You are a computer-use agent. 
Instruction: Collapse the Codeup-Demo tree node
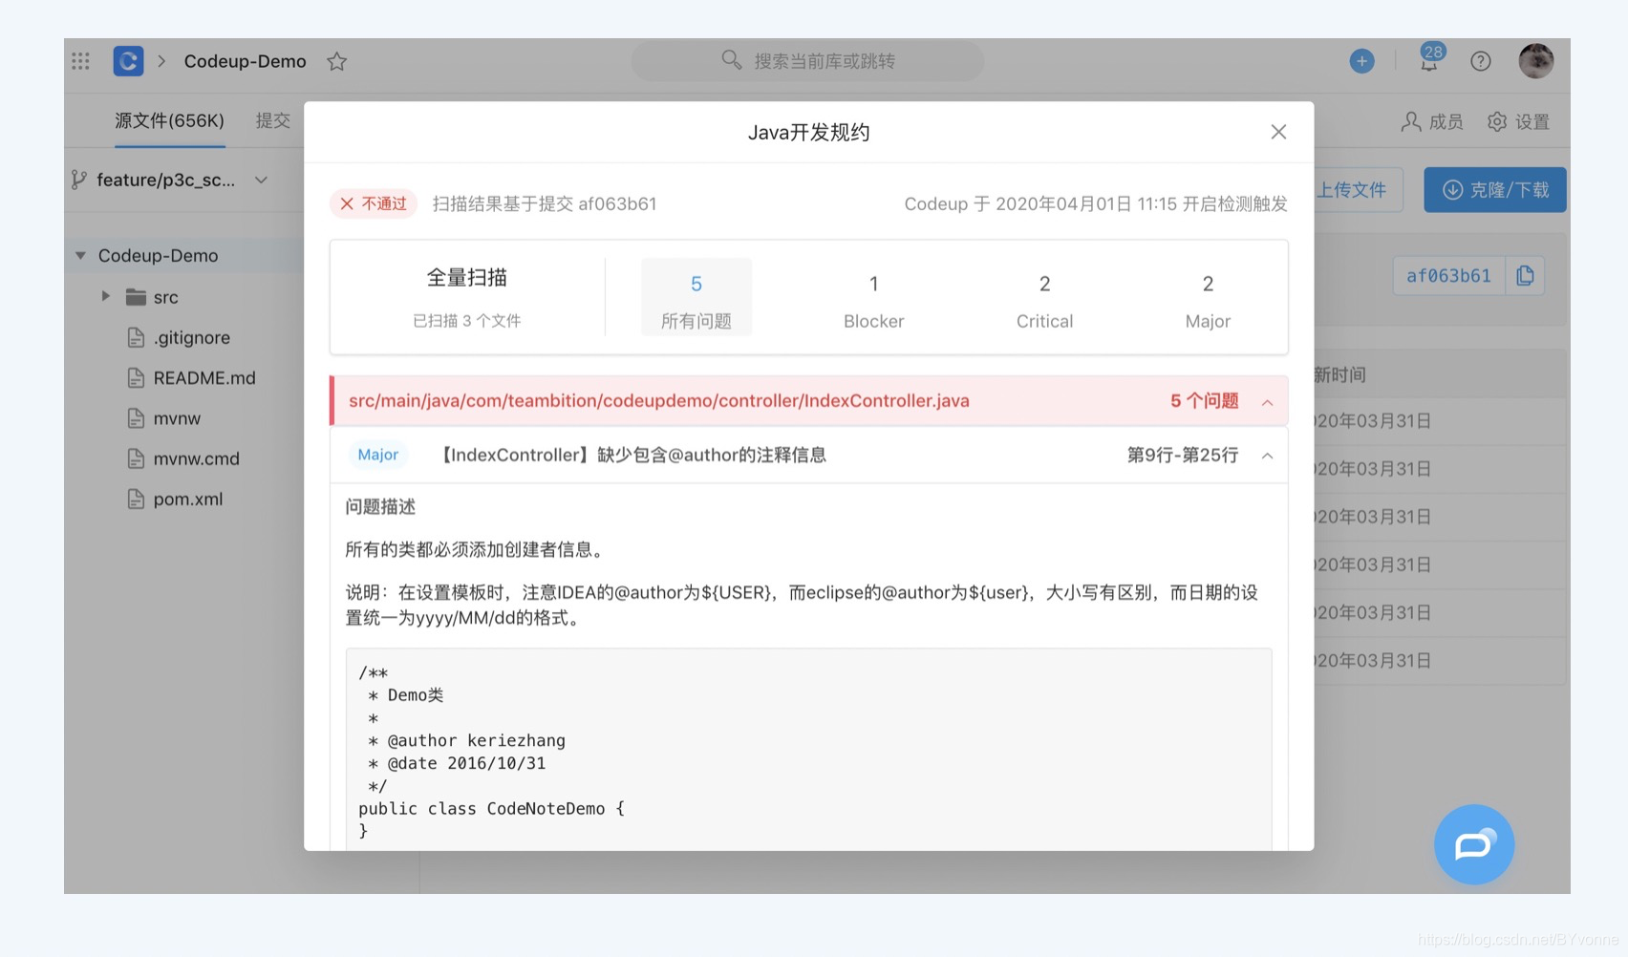(80, 255)
